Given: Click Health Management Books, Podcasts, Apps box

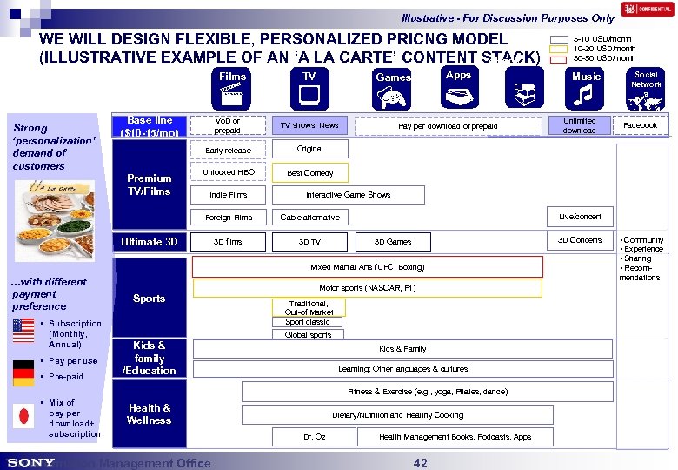Looking at the screenshot, I should point(455,437).
